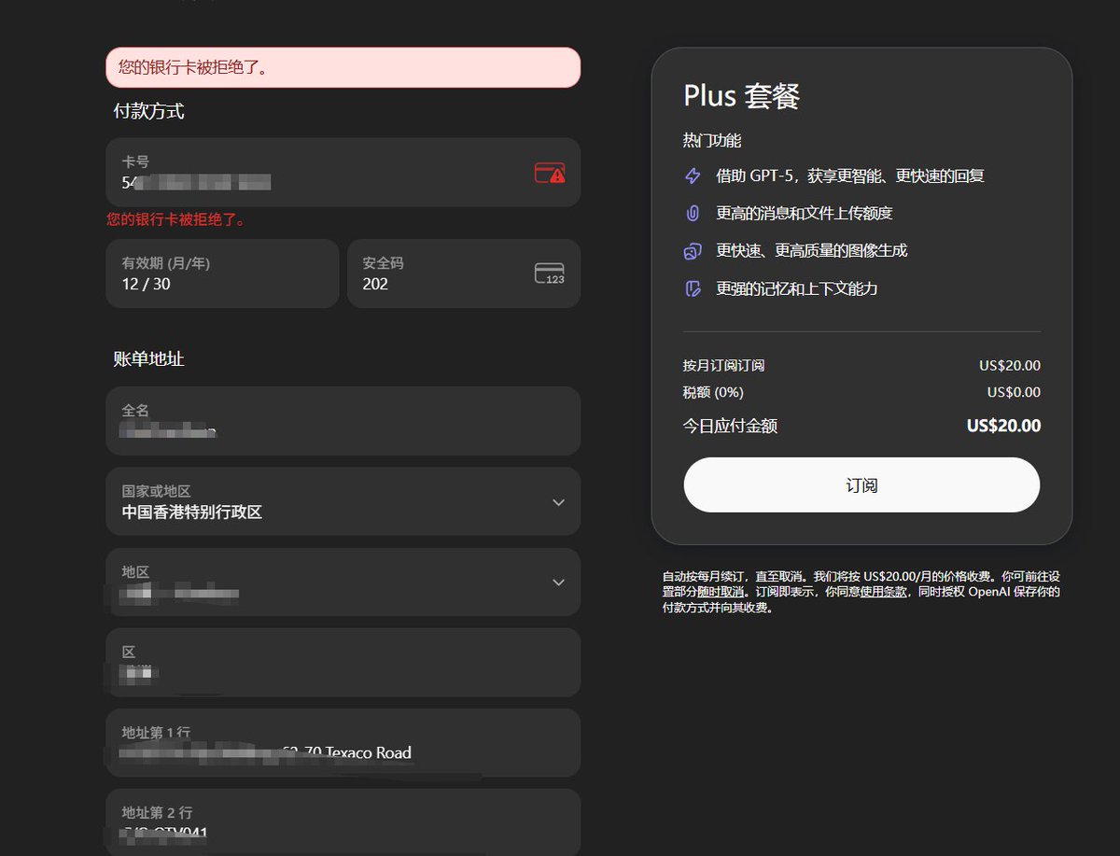The image size is (1120, 856).
Task: Click the 更高的消息和文件上传额度 feature text
Action: coord(805,213)
